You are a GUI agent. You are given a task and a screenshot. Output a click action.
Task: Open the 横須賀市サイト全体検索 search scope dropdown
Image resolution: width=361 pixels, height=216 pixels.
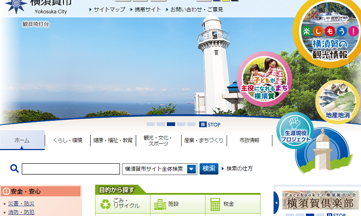(192, 169)
